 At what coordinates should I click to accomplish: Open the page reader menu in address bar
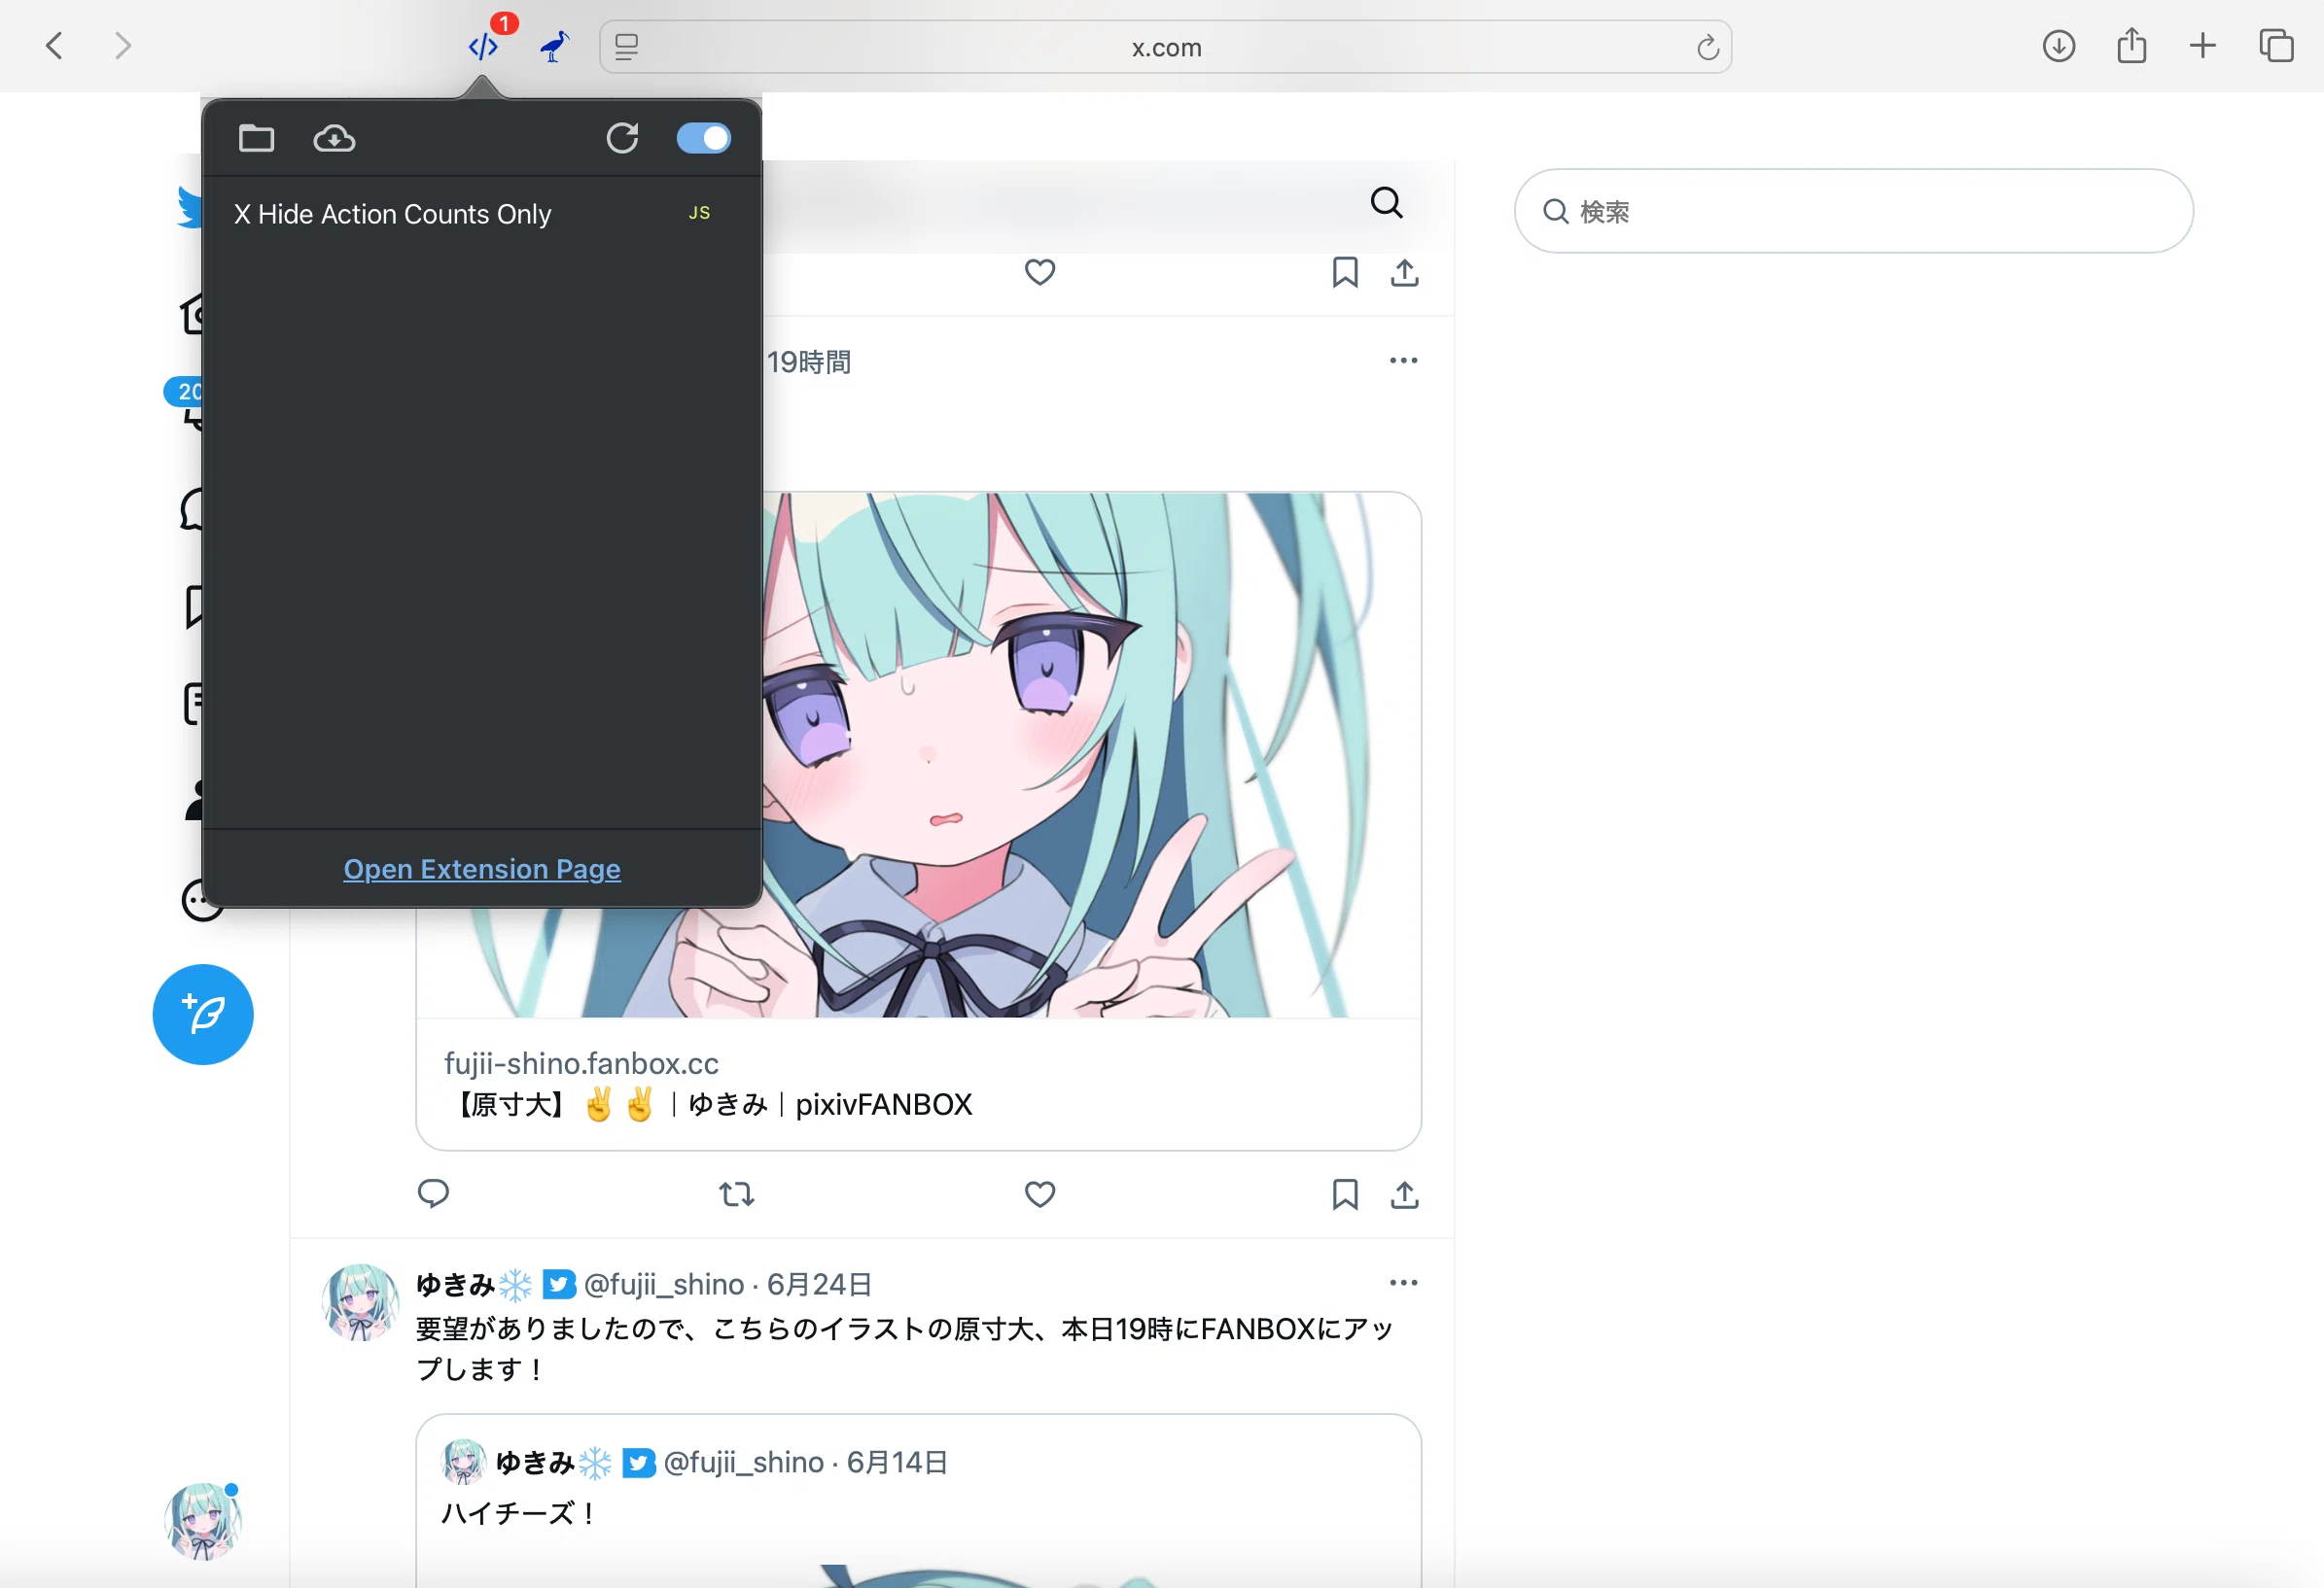(627, 47)
